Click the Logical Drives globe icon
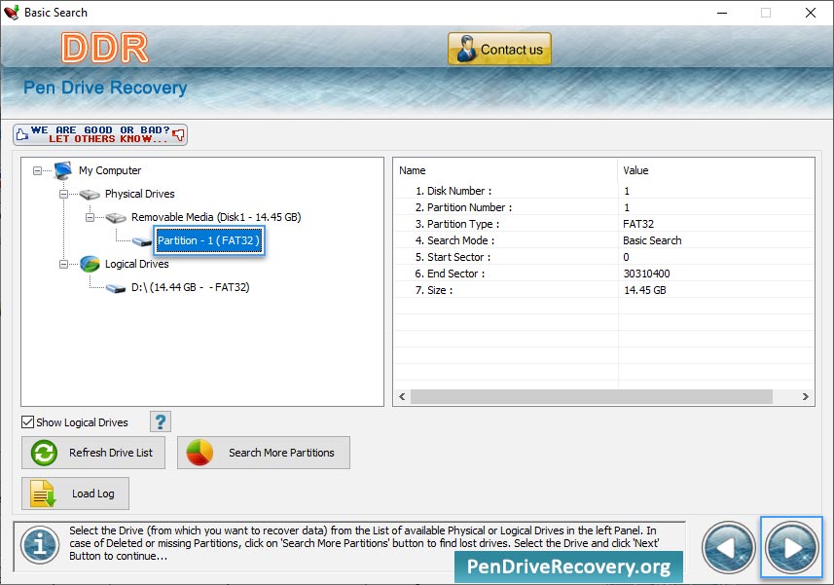This screenshot has height=585, width=834. pos(90,264)
